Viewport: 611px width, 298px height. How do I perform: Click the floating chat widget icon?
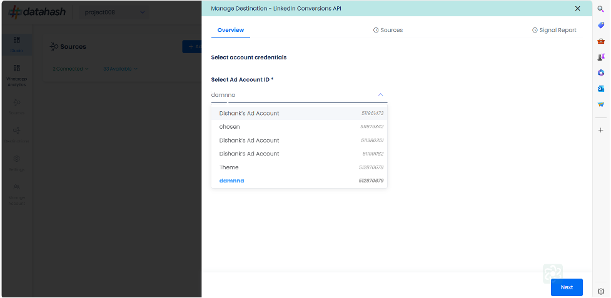coord(553,274)
